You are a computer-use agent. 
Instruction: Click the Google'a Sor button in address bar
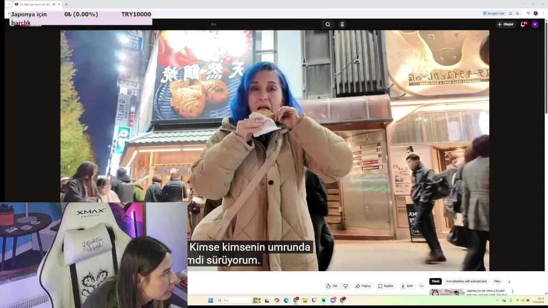click(x=494, y=13)
